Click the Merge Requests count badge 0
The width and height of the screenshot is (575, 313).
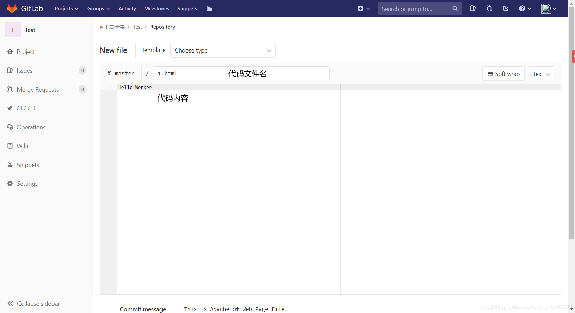pos(82,89)
